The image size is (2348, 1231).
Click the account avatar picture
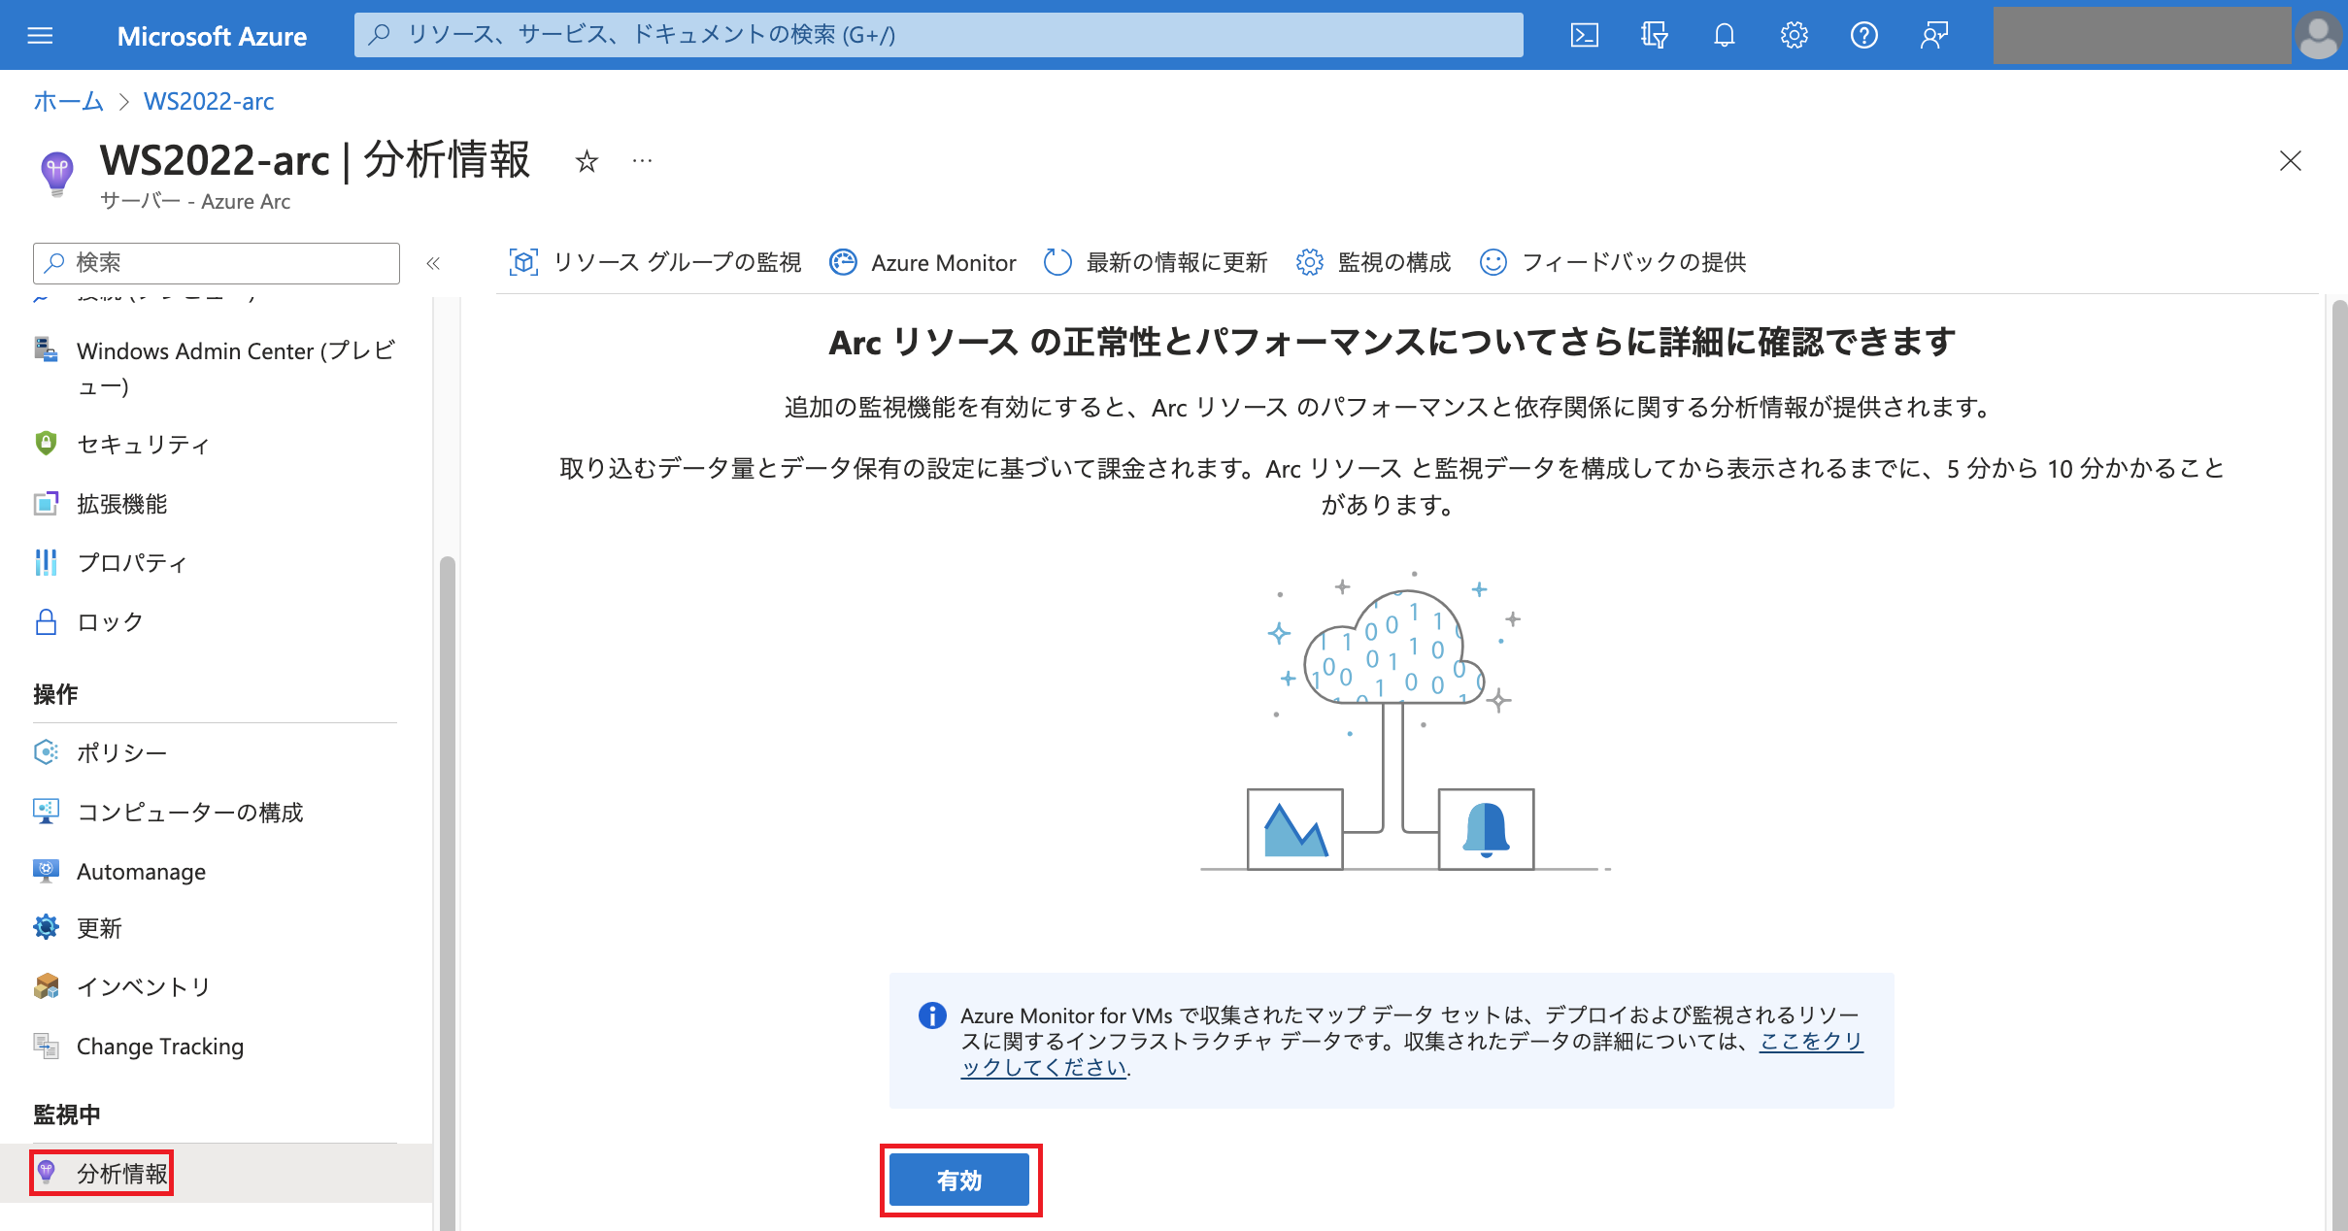coord(2318,37)
